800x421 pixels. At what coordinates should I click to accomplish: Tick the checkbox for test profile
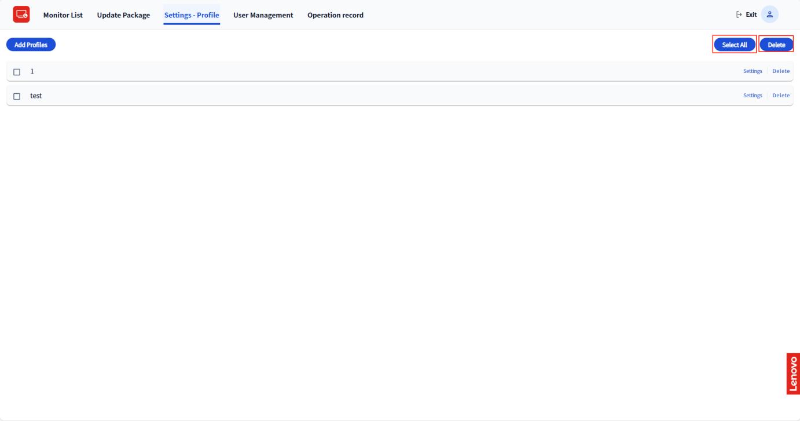click(17, 96)
